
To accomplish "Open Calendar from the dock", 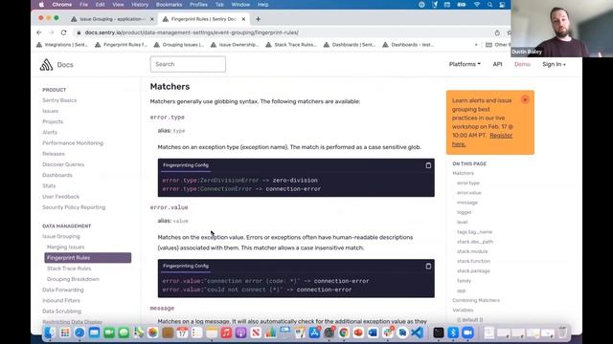I will pyautogui.click(x=182, y=333).
